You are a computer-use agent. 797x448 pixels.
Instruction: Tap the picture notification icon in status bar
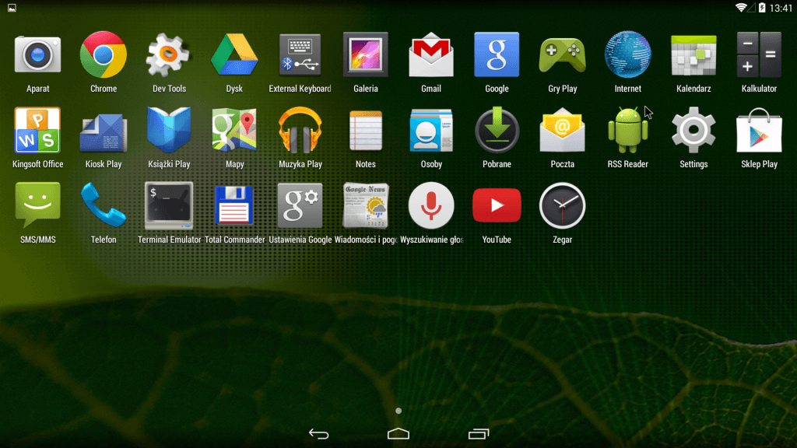12,8
